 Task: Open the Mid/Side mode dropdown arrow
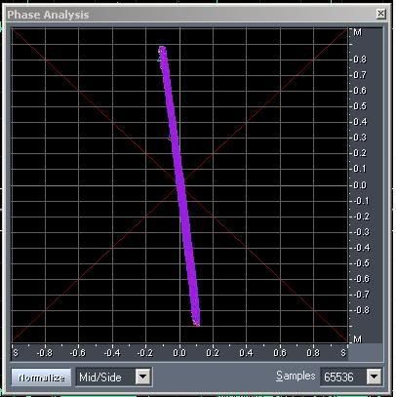click(142, 377)
